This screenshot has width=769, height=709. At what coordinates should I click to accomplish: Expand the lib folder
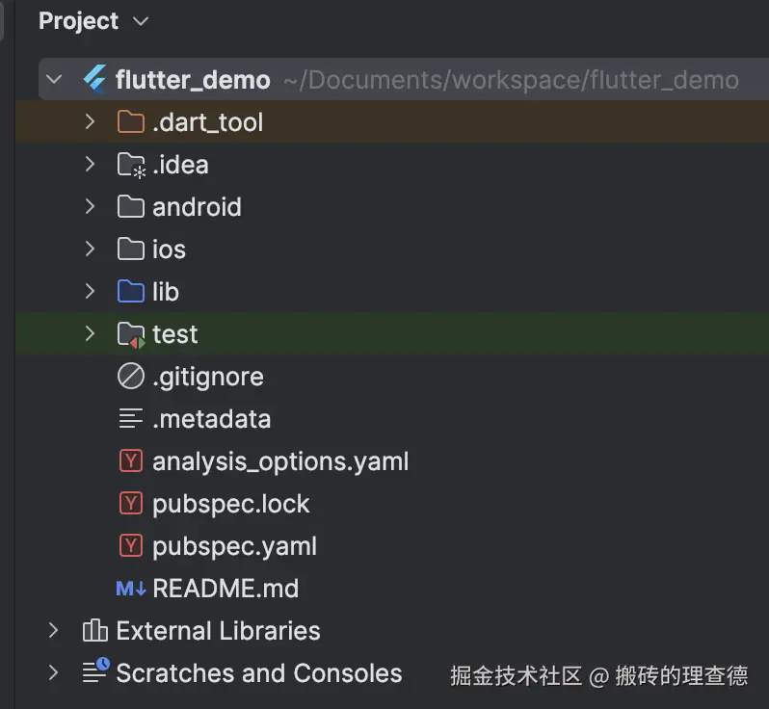90,292
